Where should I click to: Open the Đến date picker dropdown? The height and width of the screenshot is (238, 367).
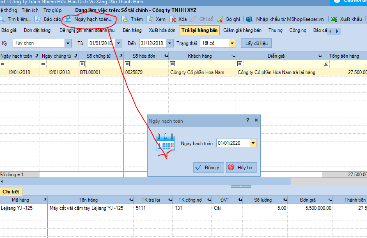[170, 43]
